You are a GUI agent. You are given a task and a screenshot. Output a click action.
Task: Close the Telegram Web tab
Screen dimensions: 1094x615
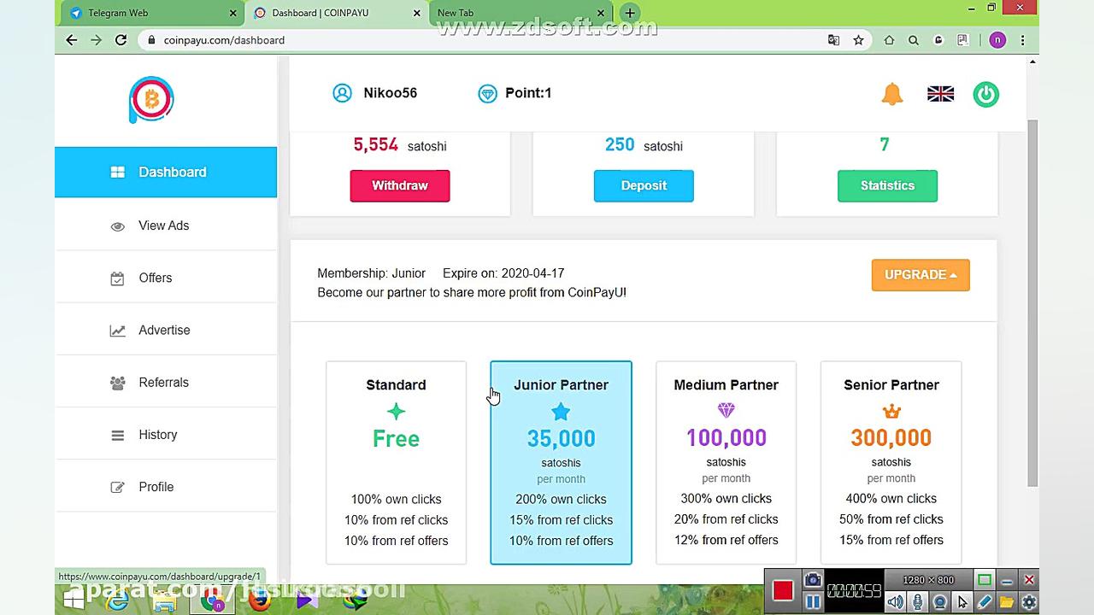[x=233, y=13]
